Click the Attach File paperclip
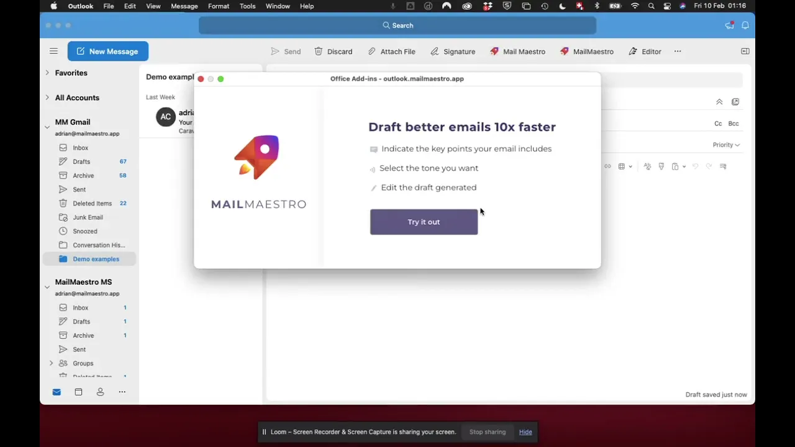This screenshot has width=795, height=447. point(371,52)
